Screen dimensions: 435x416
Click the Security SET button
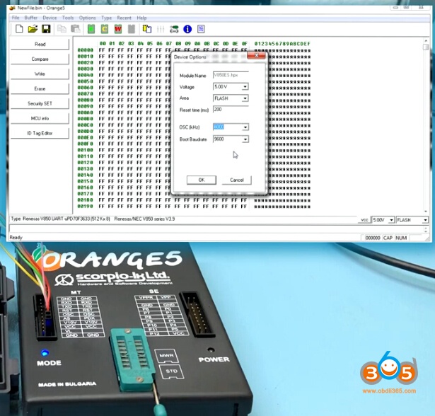coord(40,103)
